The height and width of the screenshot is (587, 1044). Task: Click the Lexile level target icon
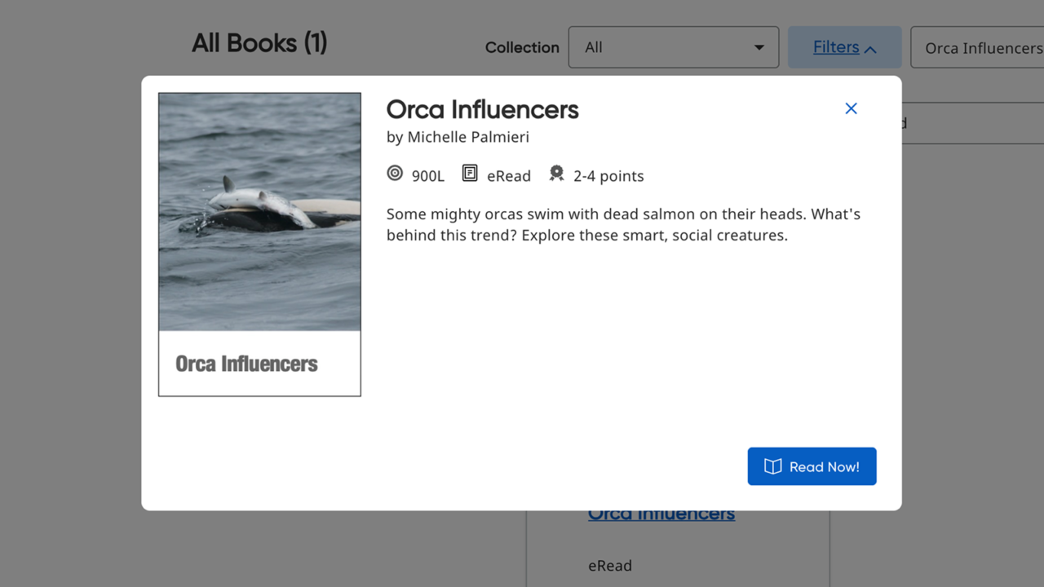point(395,173)
